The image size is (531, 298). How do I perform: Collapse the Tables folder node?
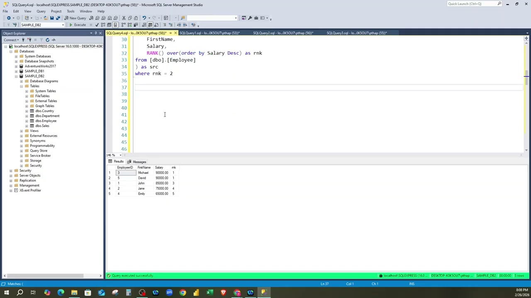22,86
